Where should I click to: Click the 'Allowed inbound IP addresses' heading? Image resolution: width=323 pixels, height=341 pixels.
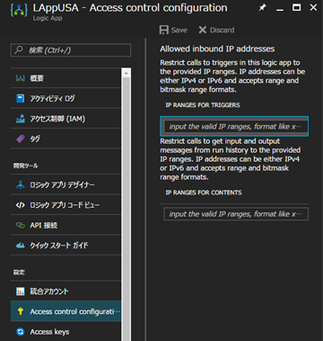(x=217, y=49)
